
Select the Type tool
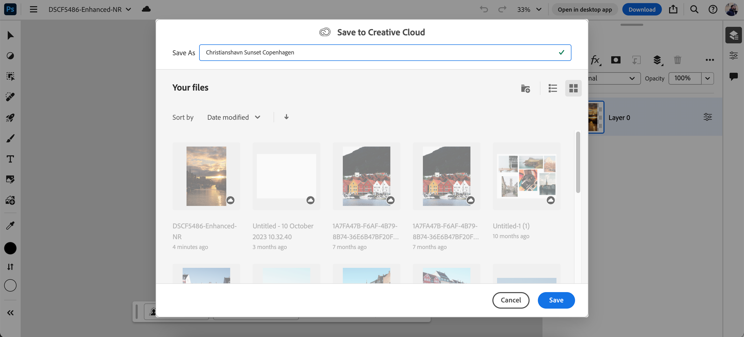[x=10, y=159]
